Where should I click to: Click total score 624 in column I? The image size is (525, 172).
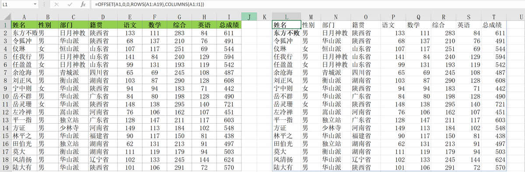pyautogui.click(x=229, y=160)
